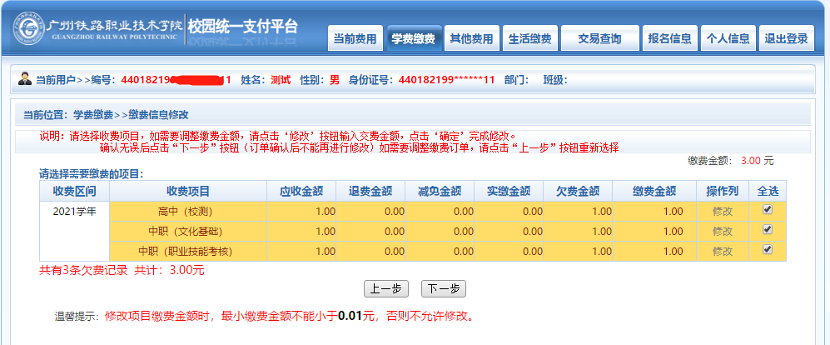Click the 下一步 button

tap(443, 289)
